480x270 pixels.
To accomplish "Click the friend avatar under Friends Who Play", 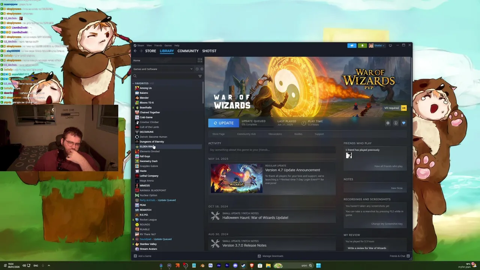I will pyautogui.click(x=349, y=156).
